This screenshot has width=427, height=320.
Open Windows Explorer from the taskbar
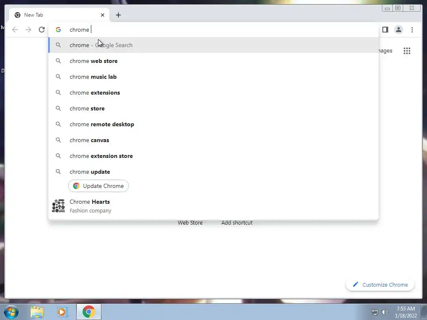[37, 312]
